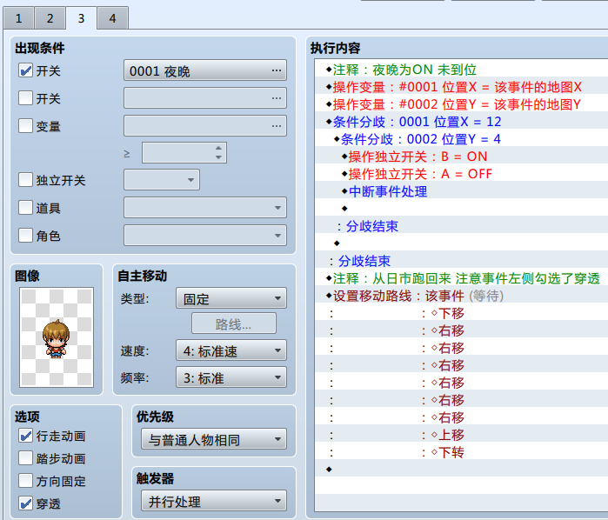This screenshot has height=520, width=608.
Task: Select the empty line below 中断事件处理
Action: coord(461,209)
